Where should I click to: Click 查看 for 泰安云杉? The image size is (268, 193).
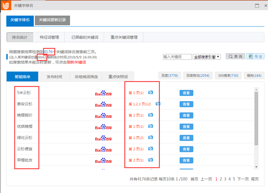(x=186, y=104)
